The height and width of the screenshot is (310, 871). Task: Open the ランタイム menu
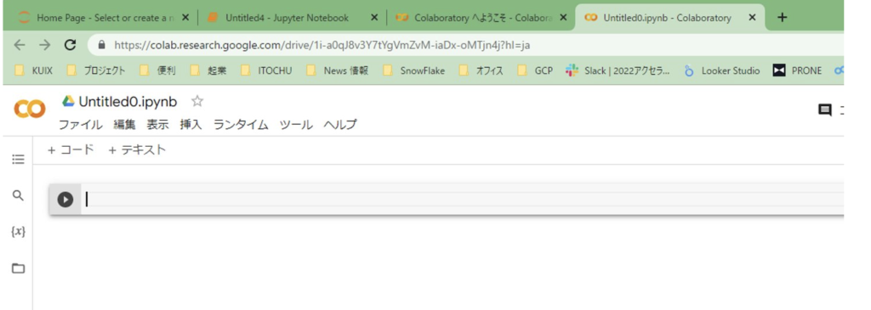(x=241, y=125)
